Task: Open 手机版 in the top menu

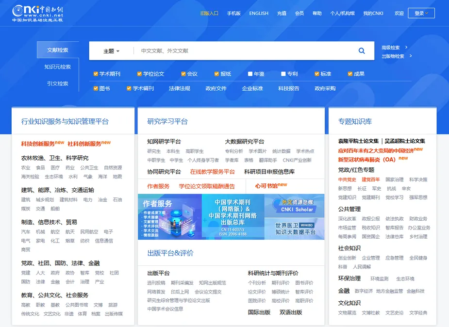Action: 233,13
